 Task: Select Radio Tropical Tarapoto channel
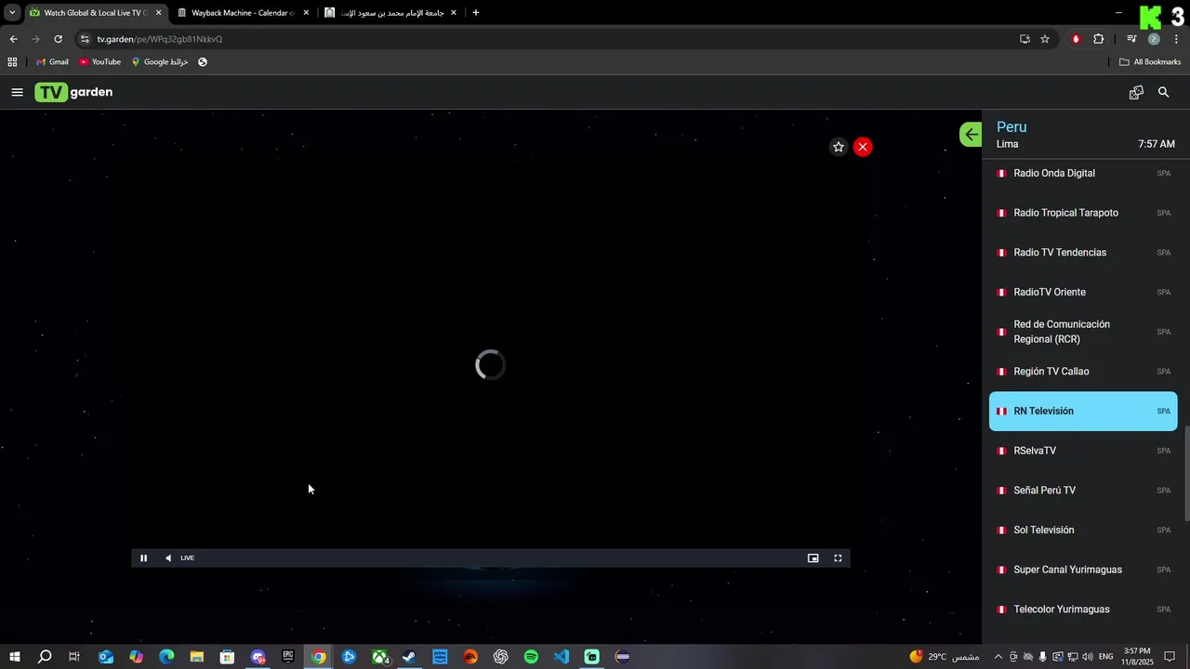[1083, 213]
